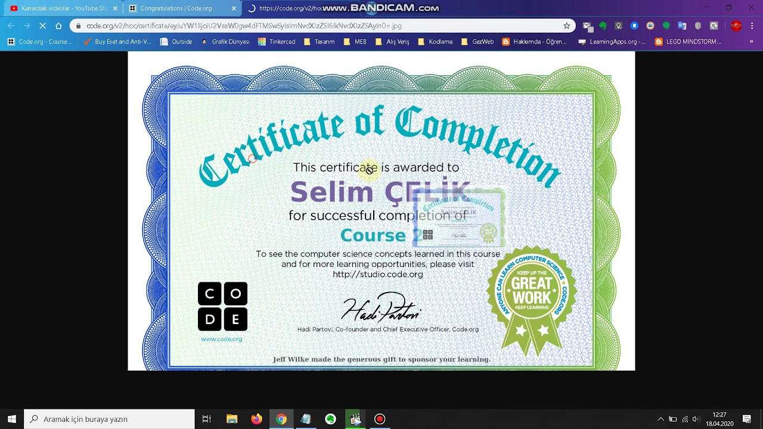
Task: Select Chrome on the taskbar
Action: 281,419
